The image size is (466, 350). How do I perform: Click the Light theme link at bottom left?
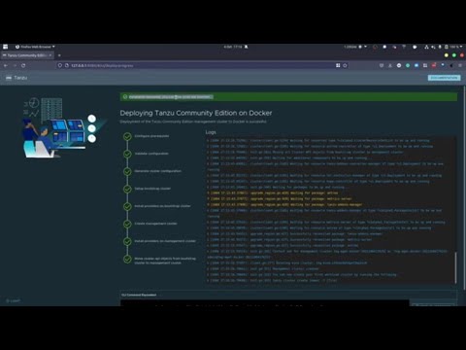pyautogui.click(x=13, y=301)
